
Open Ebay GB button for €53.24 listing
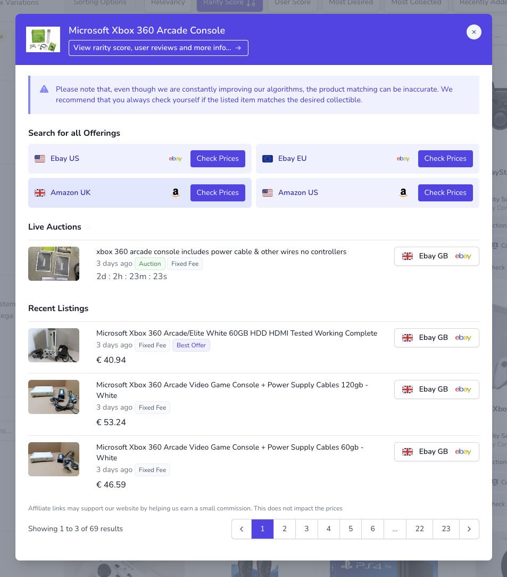pyautogui.click(x=436, y=389)
